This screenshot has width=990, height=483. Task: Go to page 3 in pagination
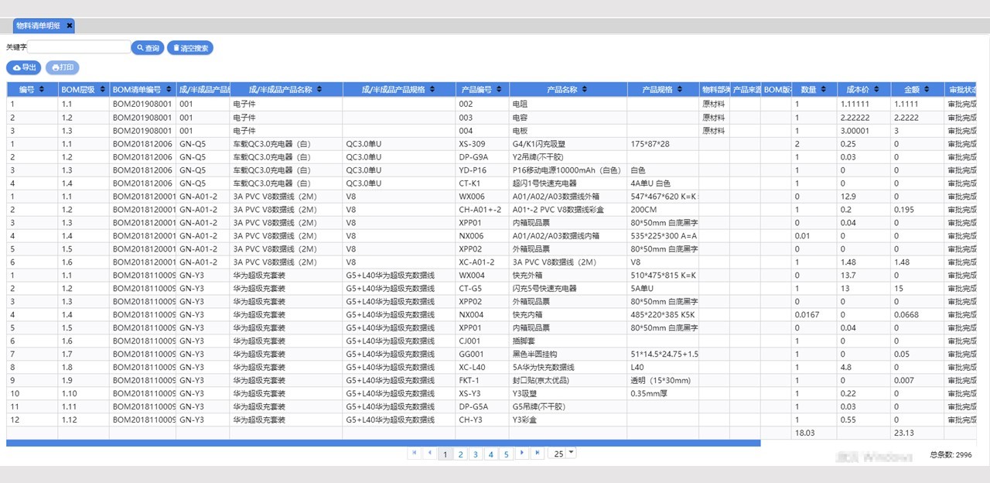476,454
